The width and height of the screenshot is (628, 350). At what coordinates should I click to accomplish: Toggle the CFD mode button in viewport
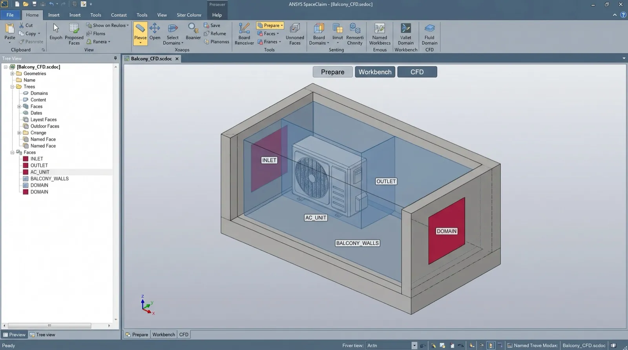tap(417, 72)
